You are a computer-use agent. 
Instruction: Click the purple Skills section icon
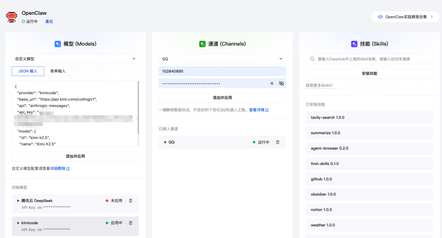(x=354, y=44)
